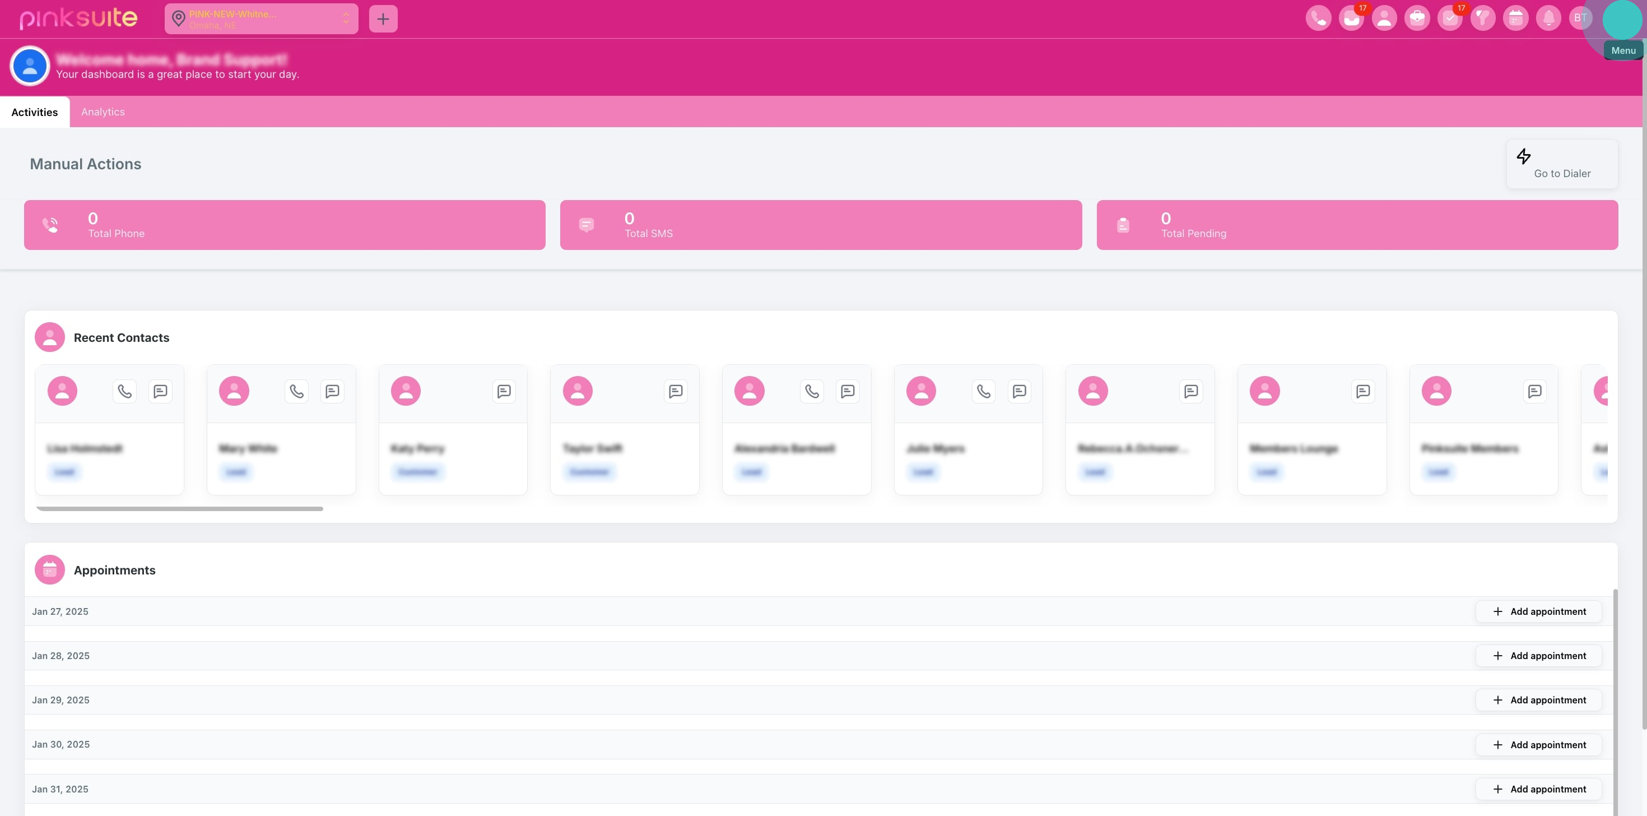Image resolution: width=1647 pixels, height=816 pixels.
Task: Open the tasks checkmark icon with badge
Action: (1449, 18)
